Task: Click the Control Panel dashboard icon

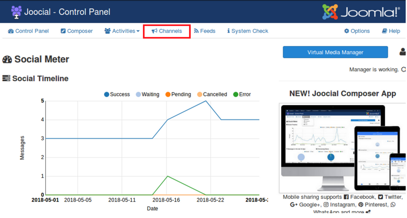Action: point(10,31)
